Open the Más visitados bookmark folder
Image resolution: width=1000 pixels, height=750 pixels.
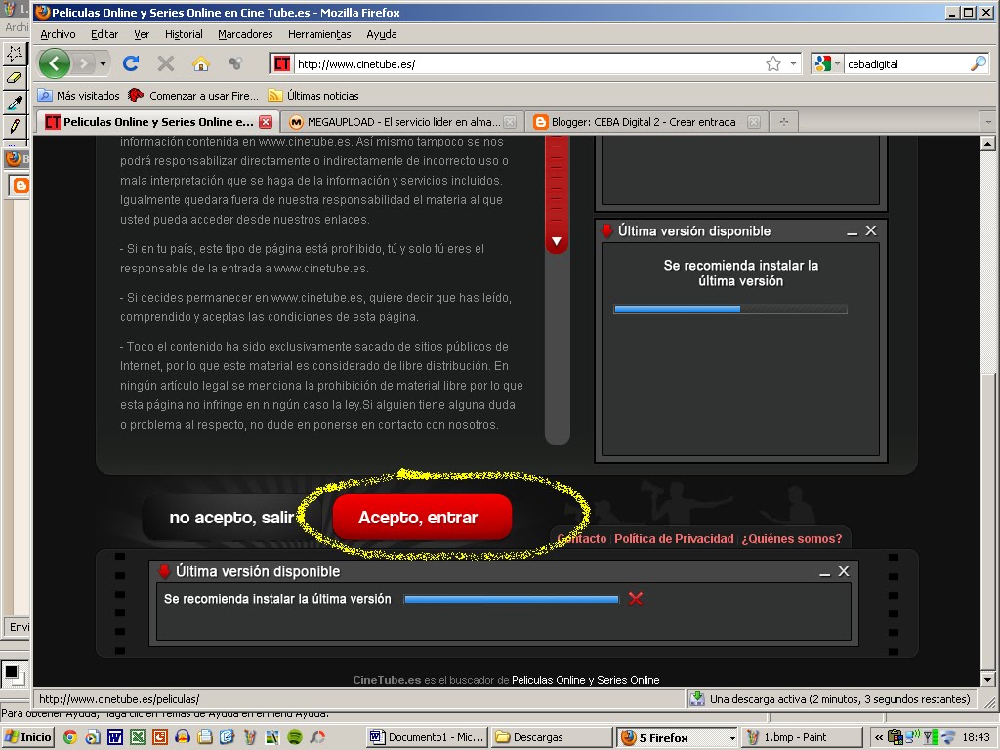(78, 96)
